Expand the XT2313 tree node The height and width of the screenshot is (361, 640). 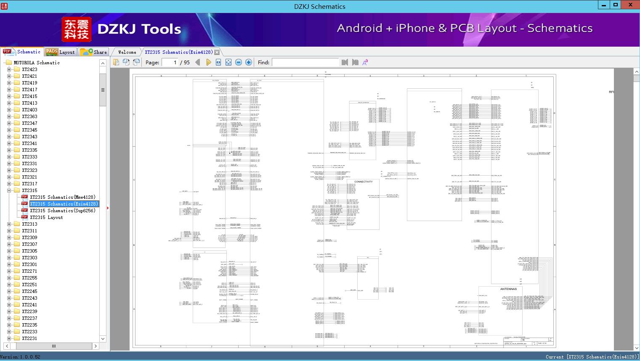tap(9, 224)
